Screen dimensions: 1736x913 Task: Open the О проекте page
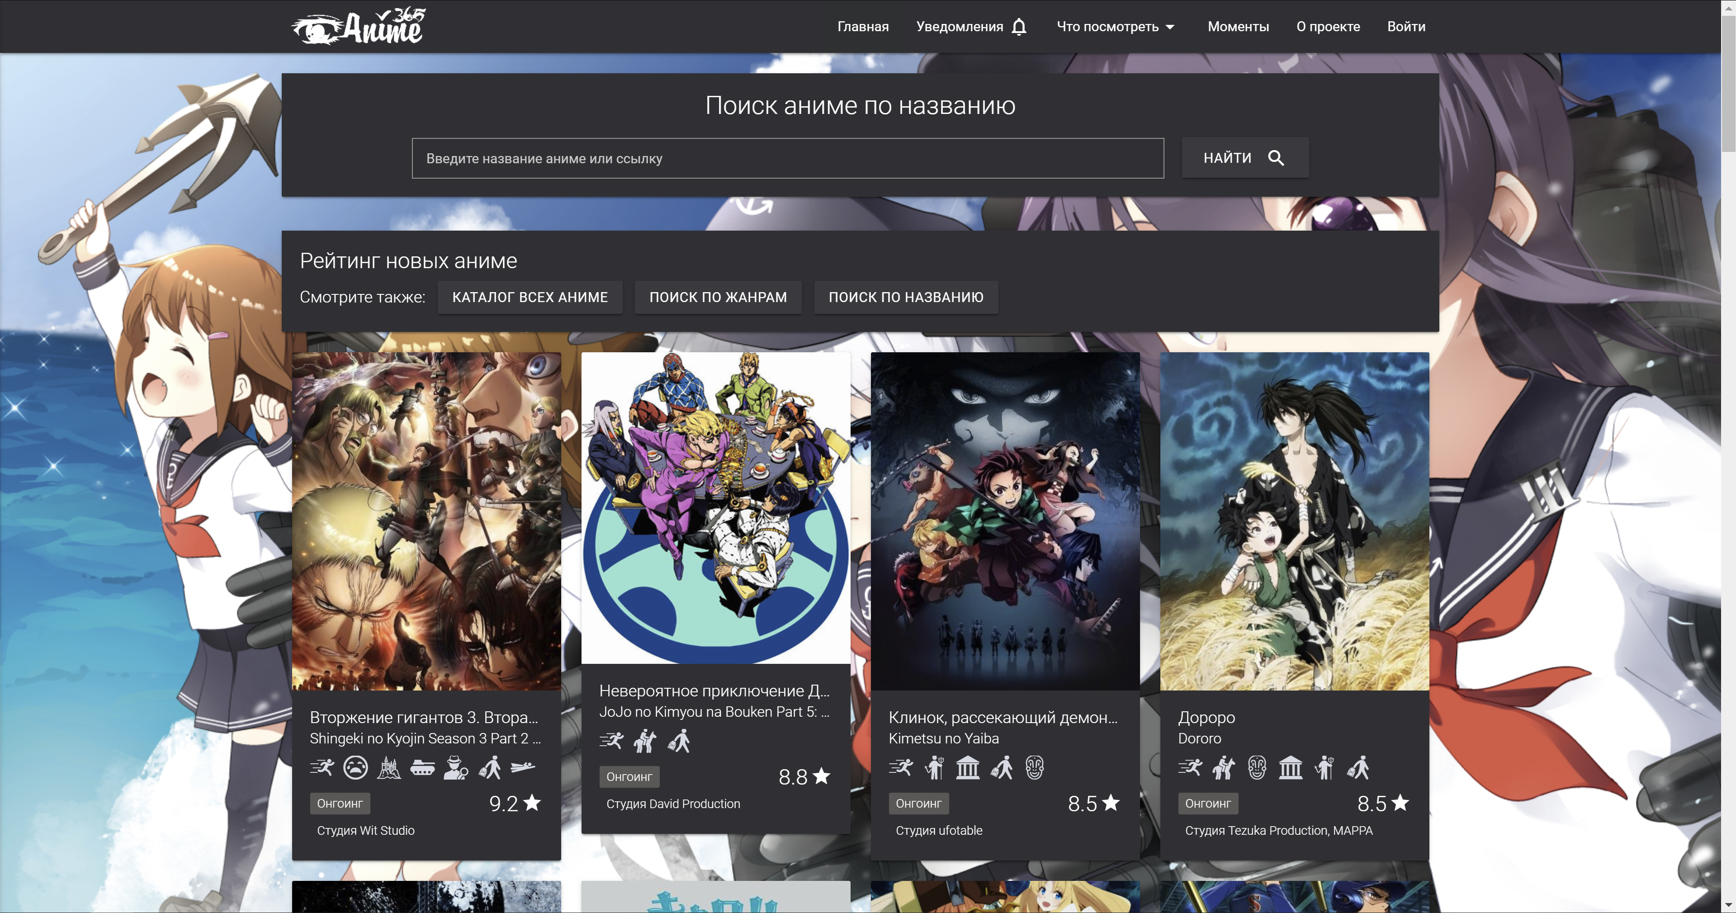click(1328, 27)
